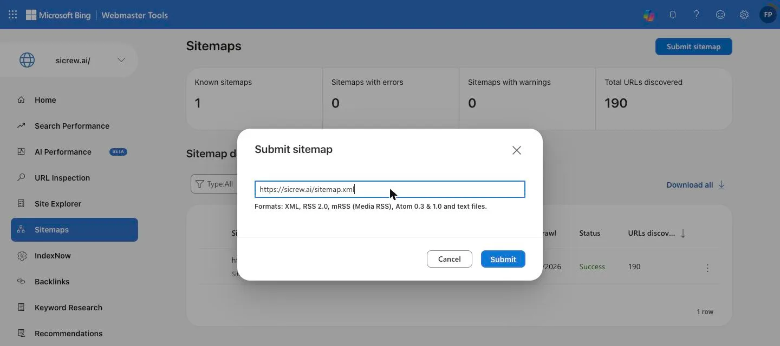
Task: Click the Recommendations icon
Action: tap(21, 333)
